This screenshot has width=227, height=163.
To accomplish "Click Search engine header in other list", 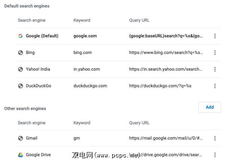I will pyautogui.click(x=32, y=123).
